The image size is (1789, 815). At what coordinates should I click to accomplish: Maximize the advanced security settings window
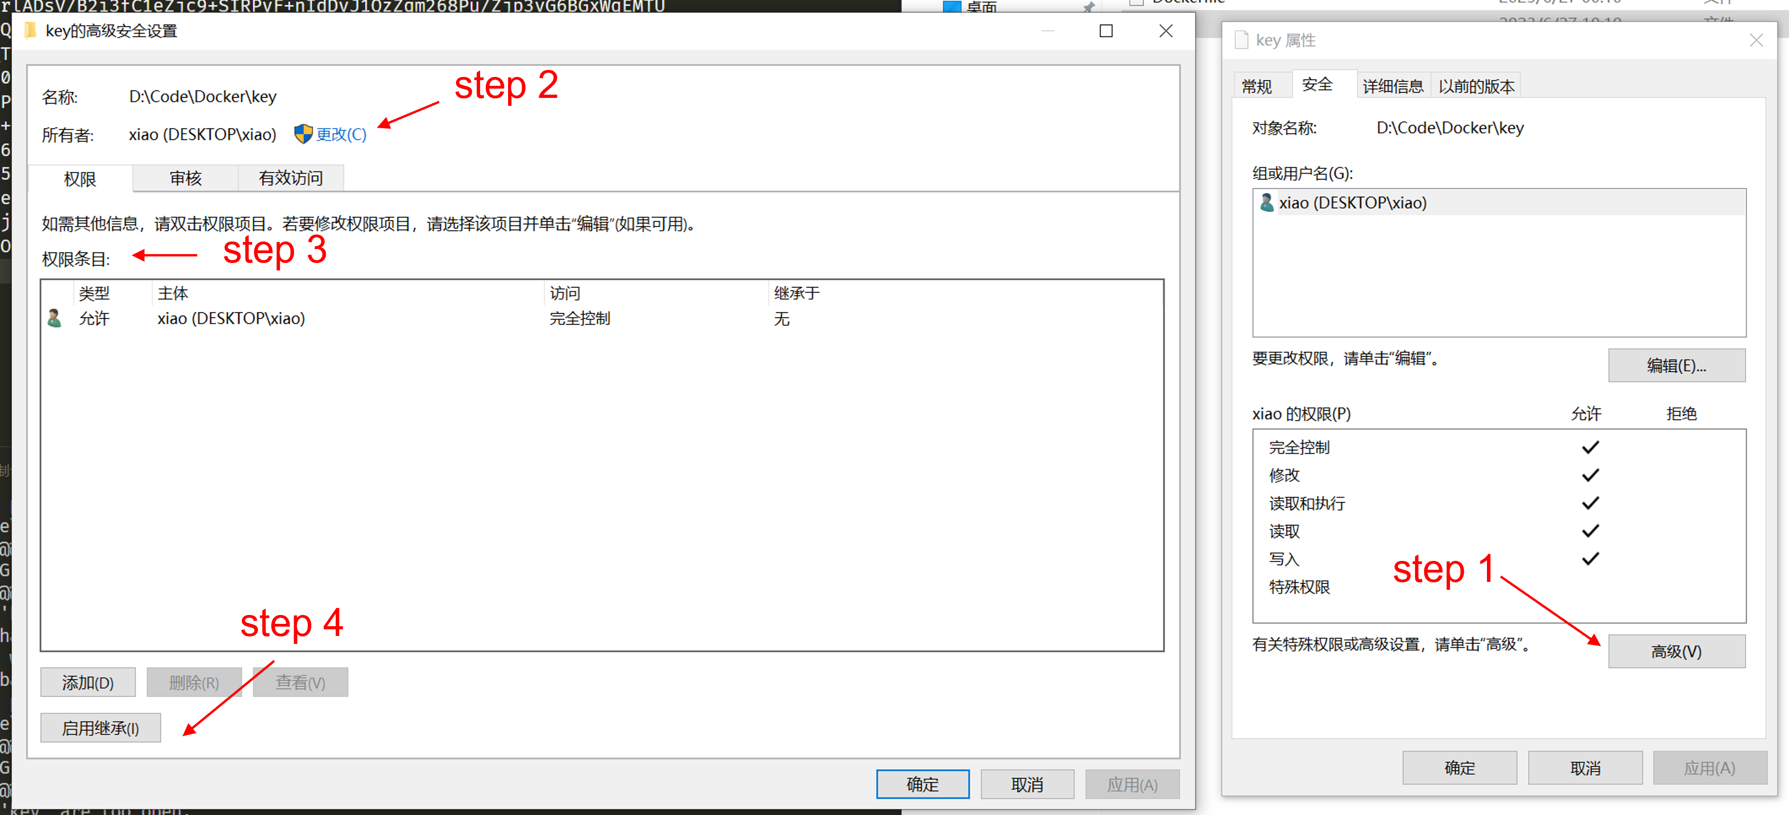(x=1106, y=31)
